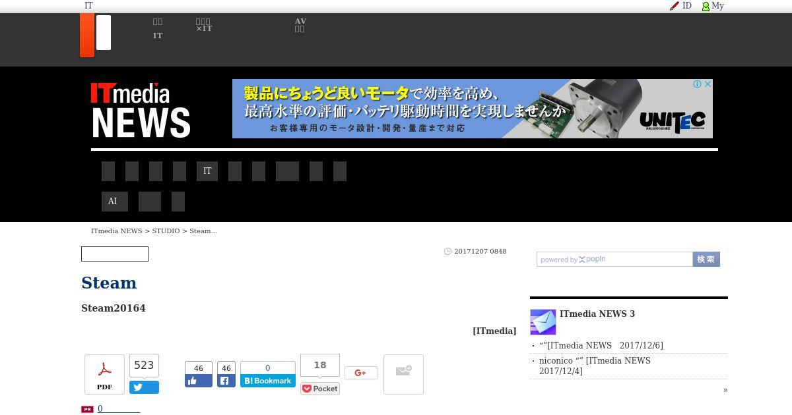Image resolution: width=792 pixels, height=415 pixels.
Task: Go to ITmedia NEWS in breadcrumb
Action: click(117, 231)
